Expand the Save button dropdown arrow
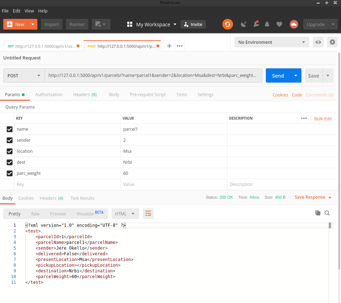 pos(328,75)
